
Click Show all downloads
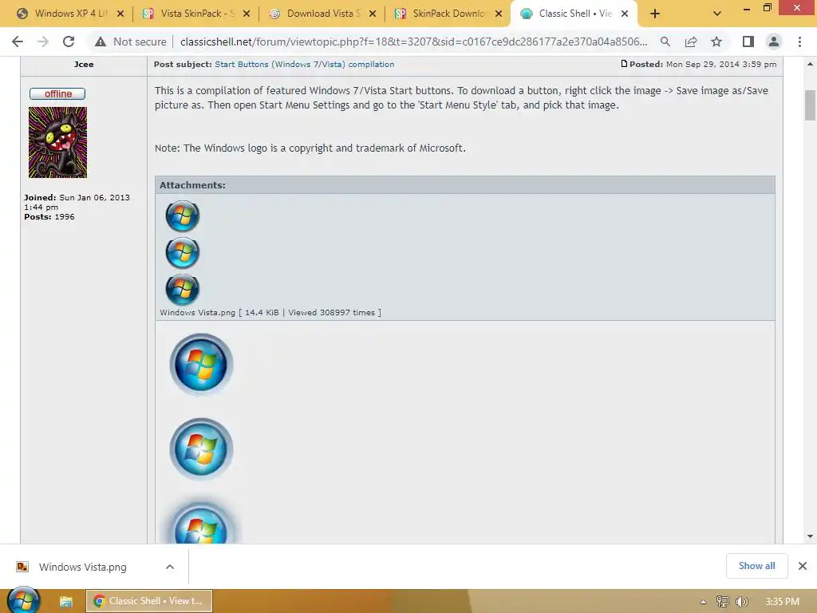click(x=756, y=566)
